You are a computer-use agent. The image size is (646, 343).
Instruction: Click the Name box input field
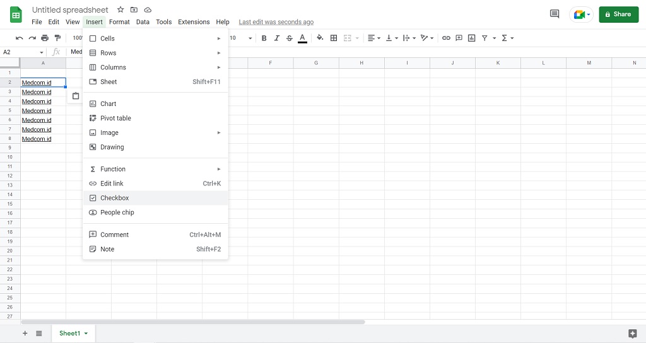tap(21, 52)
